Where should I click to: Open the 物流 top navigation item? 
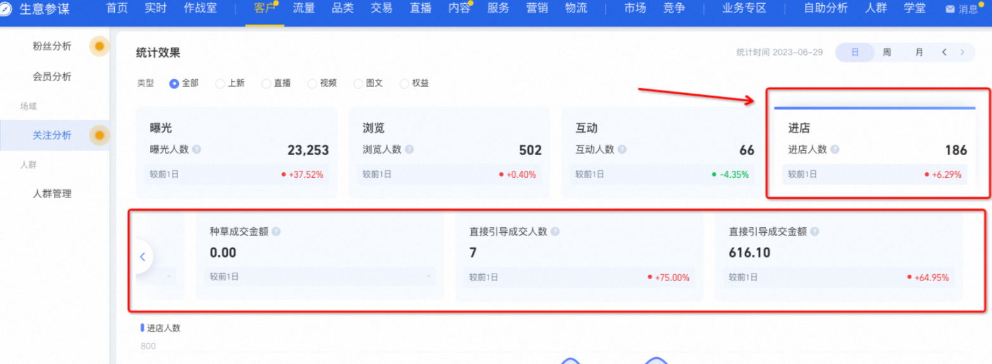click(x=576, y=9)
